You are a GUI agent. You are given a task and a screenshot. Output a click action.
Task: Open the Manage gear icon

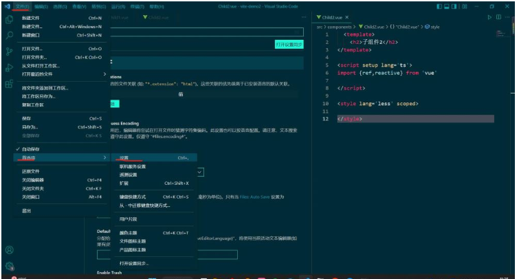pos(9,266)
